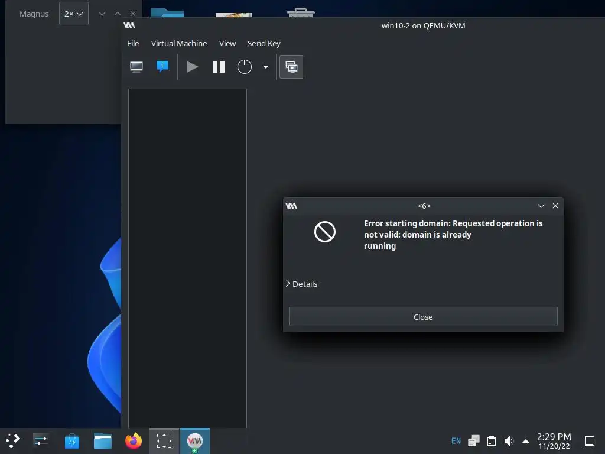Open the View menu
This screenshot has width=605, height=454.
(x=227, y=43)
